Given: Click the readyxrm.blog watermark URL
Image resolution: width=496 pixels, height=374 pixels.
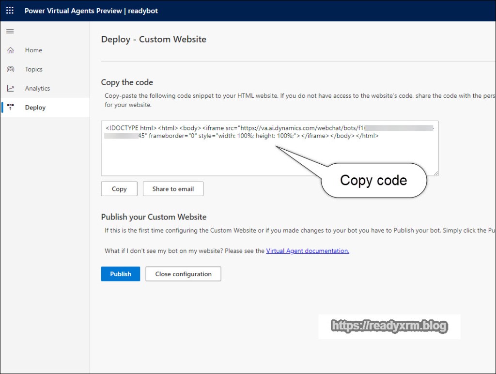Looking at the screenshot, I should 389,326.
